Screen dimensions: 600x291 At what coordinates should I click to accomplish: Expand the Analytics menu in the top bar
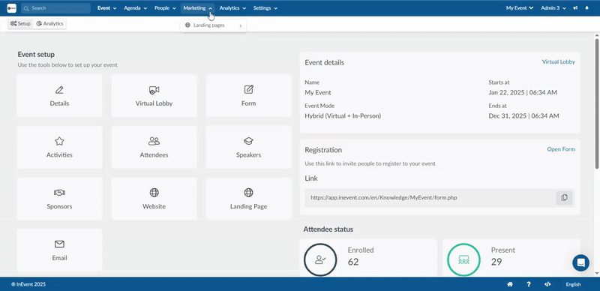click(232, 8)
